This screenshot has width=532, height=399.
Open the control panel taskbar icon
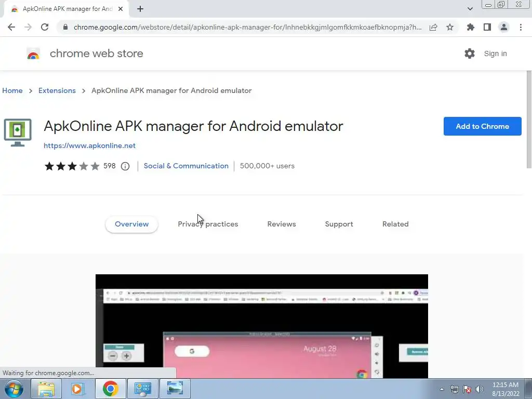pos(142,389)
